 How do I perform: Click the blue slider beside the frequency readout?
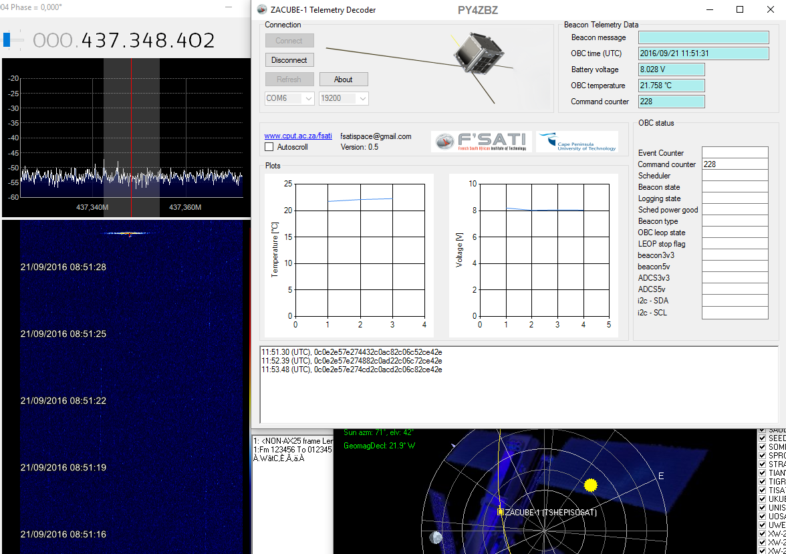tap(7, 40)
